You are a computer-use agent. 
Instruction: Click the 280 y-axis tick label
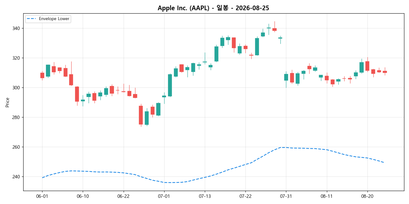[16, 117]
